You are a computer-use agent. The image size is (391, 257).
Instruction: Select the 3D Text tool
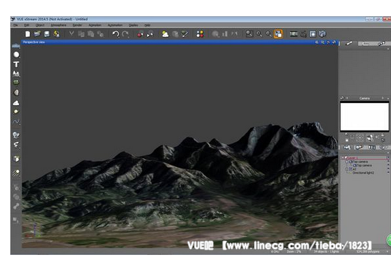pos(16,64)
